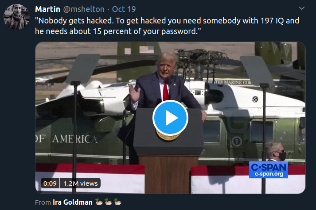
Task: Click the "From" label below the video
Action: point(42,202)
